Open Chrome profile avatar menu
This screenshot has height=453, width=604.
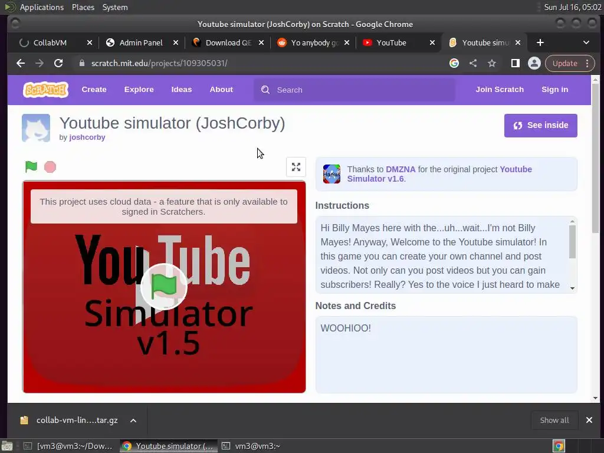[x=534, y=63]
